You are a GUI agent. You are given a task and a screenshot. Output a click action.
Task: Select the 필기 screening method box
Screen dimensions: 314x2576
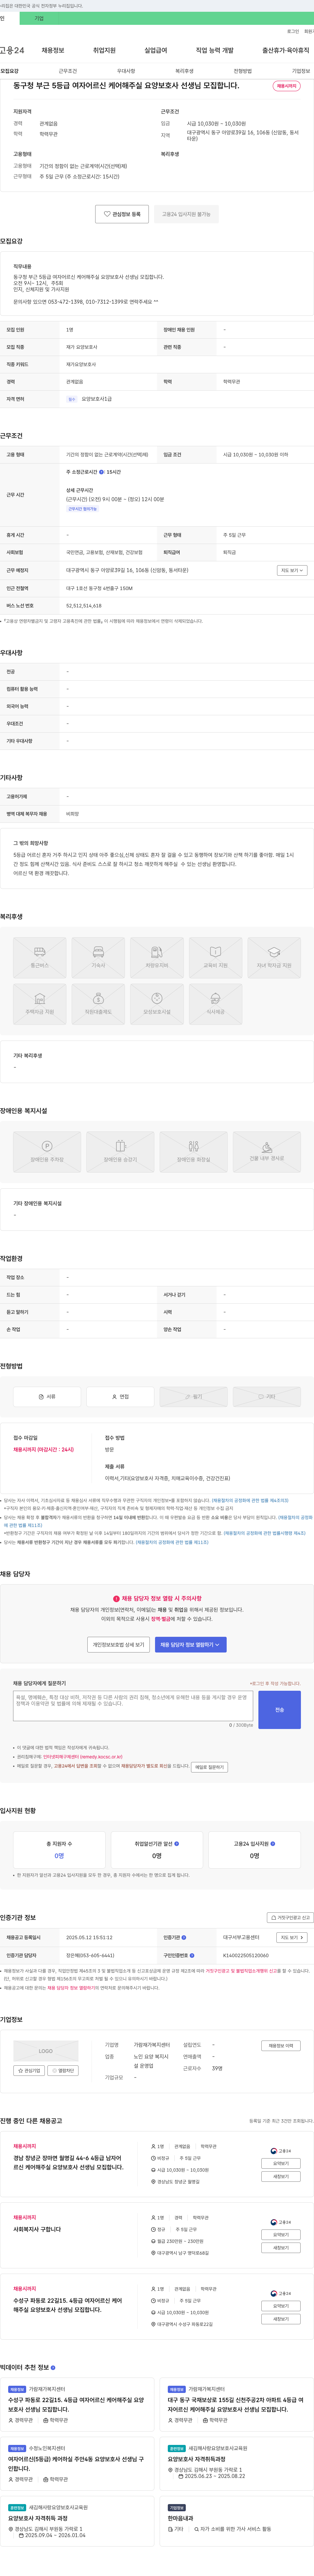point(194,1397)
